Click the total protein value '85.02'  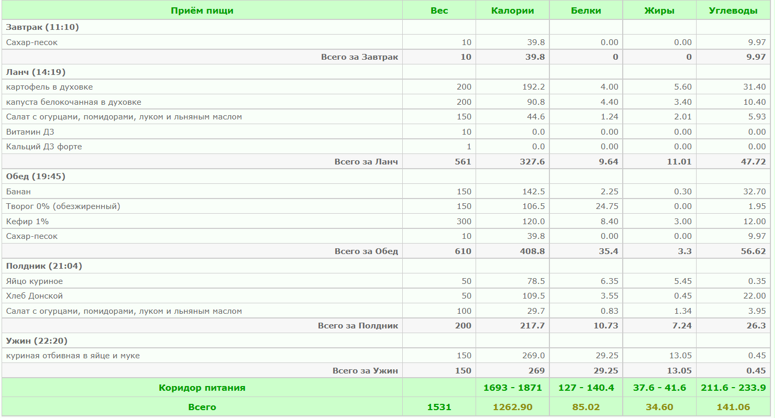tap(586, 407)
